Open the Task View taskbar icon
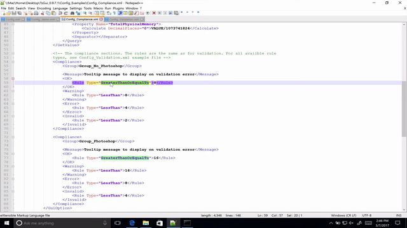Screen dimensions: 407x228 click(118, 223)
